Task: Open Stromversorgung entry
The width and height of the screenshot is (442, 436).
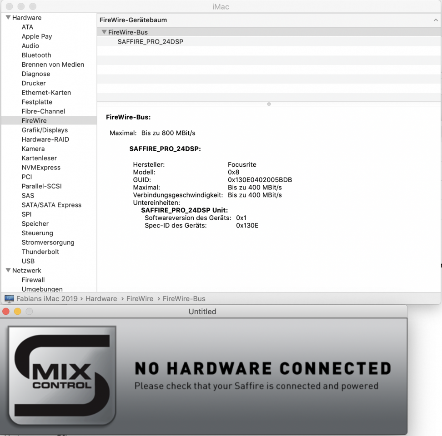Action: 48,242
